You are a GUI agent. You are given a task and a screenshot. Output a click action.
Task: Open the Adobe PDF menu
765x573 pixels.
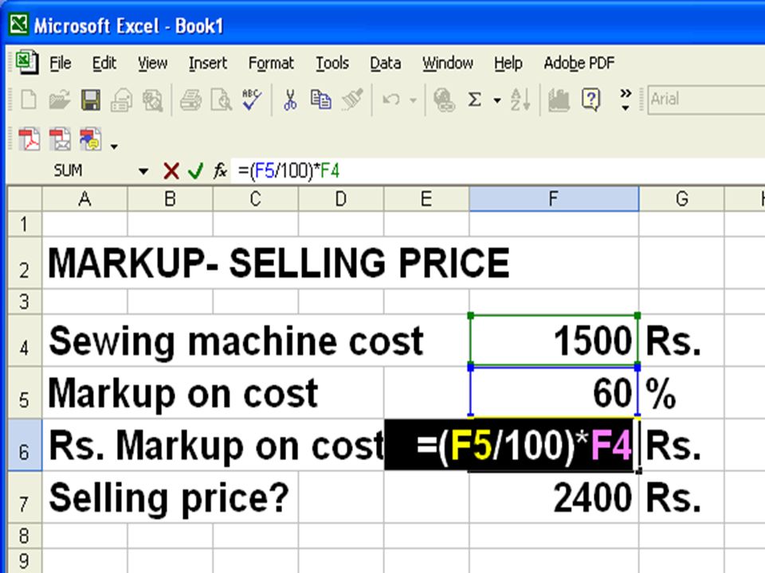coord(579,64)
